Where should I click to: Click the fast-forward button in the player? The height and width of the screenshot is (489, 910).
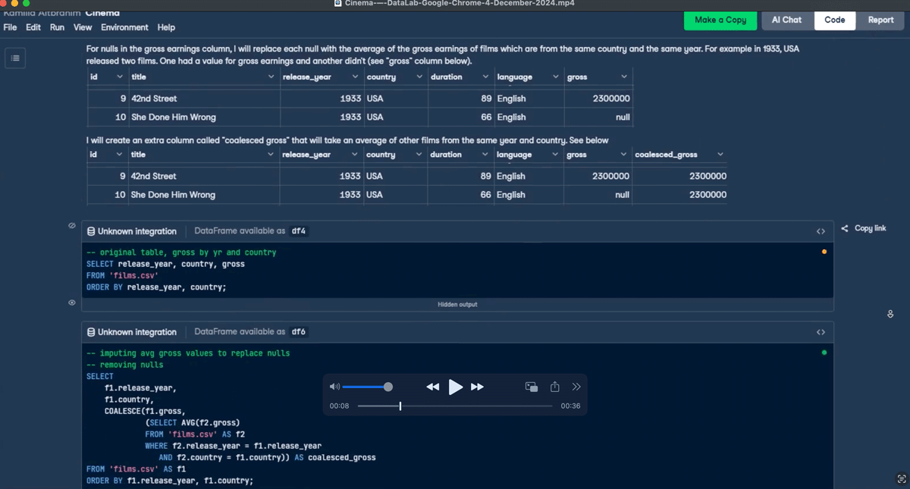477,387
